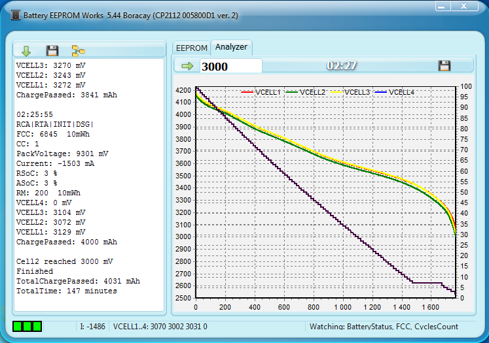This screenshot has width=489, height=343.
Task: Click the 02:27 elapsed time display
Action: (x=342, y=66)
